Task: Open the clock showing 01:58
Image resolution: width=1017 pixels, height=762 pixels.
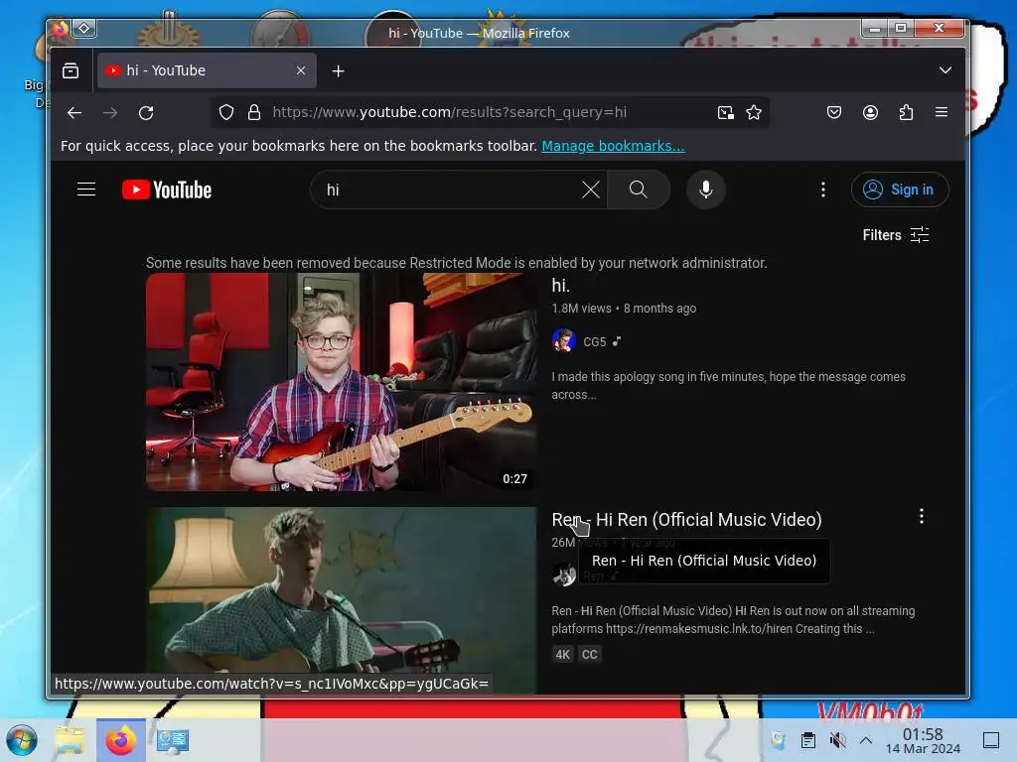Action: [x=923, y=740]
